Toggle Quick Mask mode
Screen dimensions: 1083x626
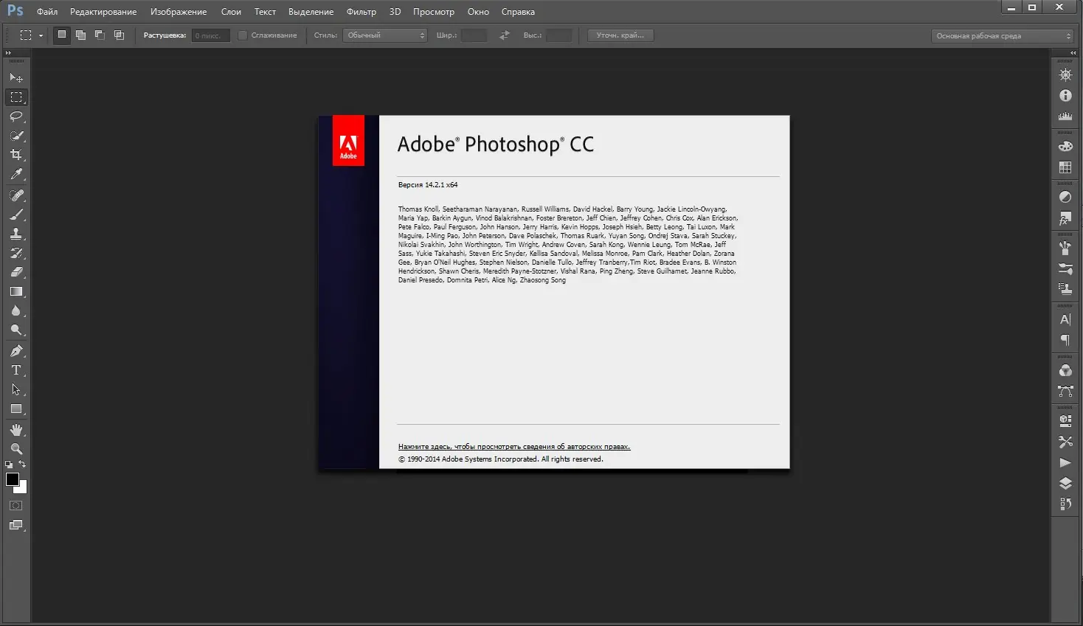coord(16,506)
